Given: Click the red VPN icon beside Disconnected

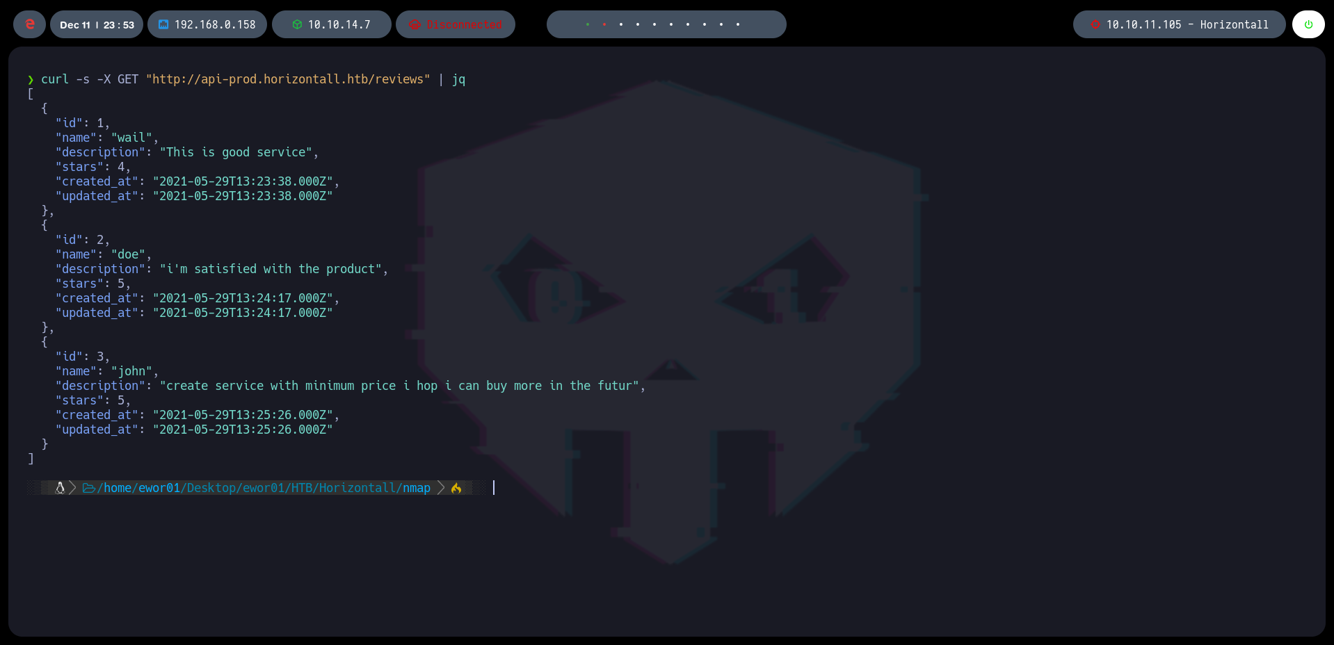Looking at the screenshot, I should click(x=415, y=24).
